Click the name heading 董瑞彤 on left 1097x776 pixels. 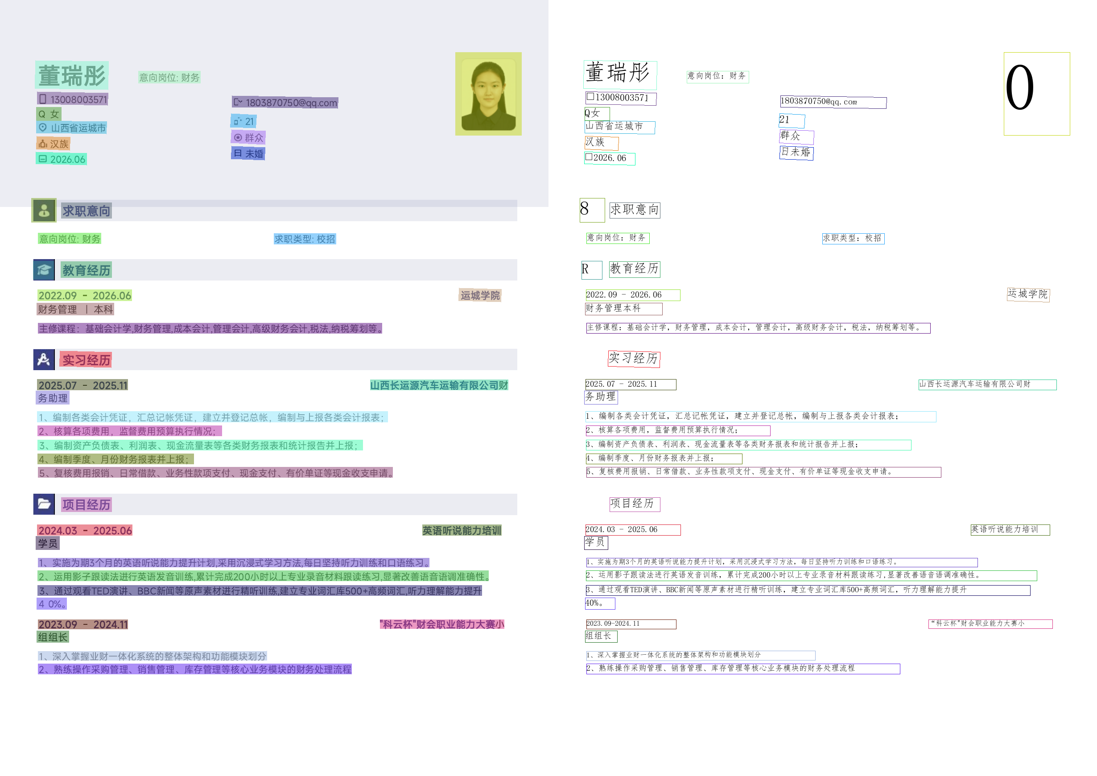pyautogui.click(x=72, y=75)
